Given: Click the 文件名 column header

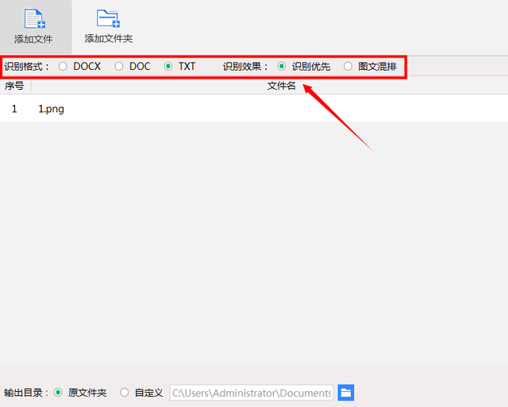Looking at the screenshot, I should click(x=281, y=86).
